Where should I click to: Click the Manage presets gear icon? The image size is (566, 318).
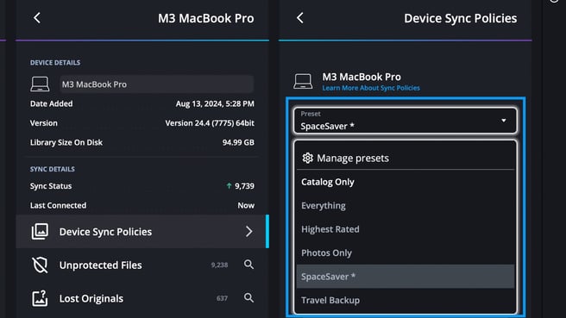pos(307,158)
